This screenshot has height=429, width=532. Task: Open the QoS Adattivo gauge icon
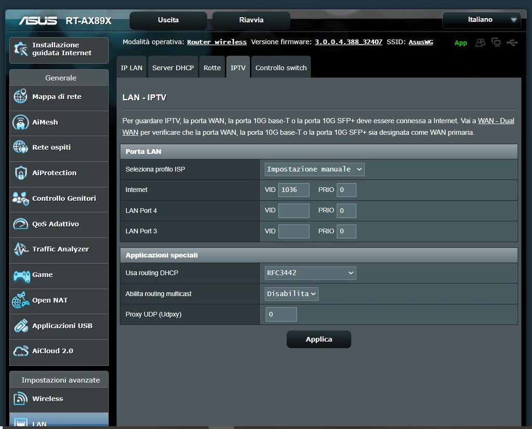[x=20, y=224]
